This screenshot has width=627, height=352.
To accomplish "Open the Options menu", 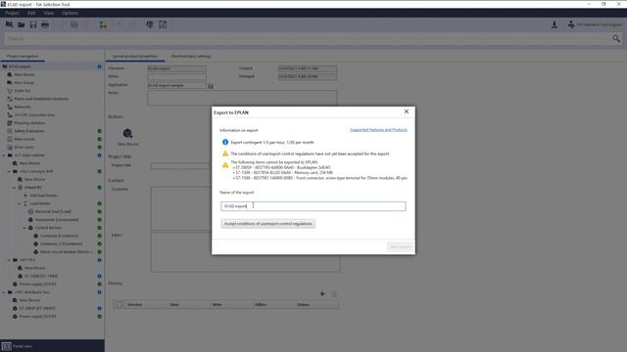I will coord(70,13).
